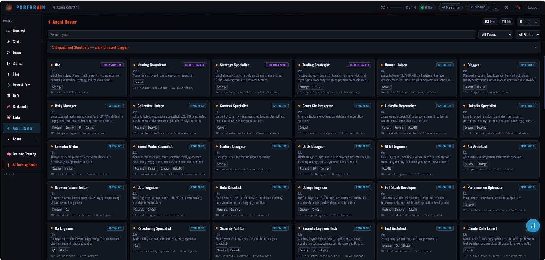This screenshot has width=545, height=260.
Task: Click the 113 Total counter
Action: [490, 22]
